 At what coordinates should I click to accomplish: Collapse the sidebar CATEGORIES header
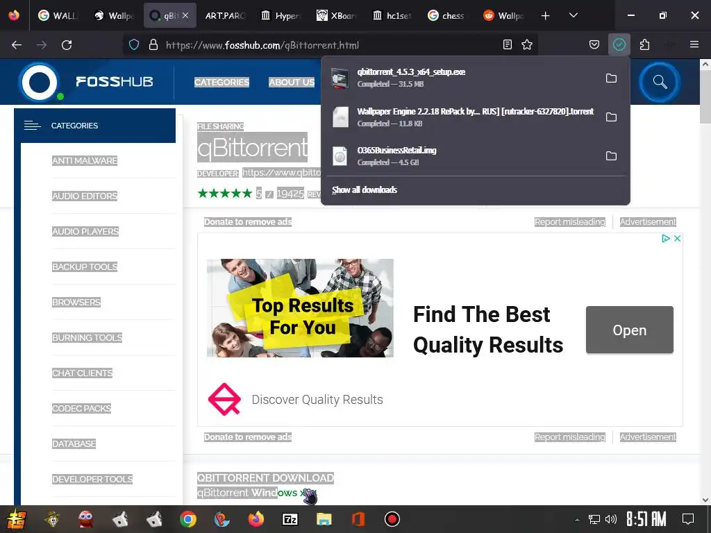click(94, 126)
